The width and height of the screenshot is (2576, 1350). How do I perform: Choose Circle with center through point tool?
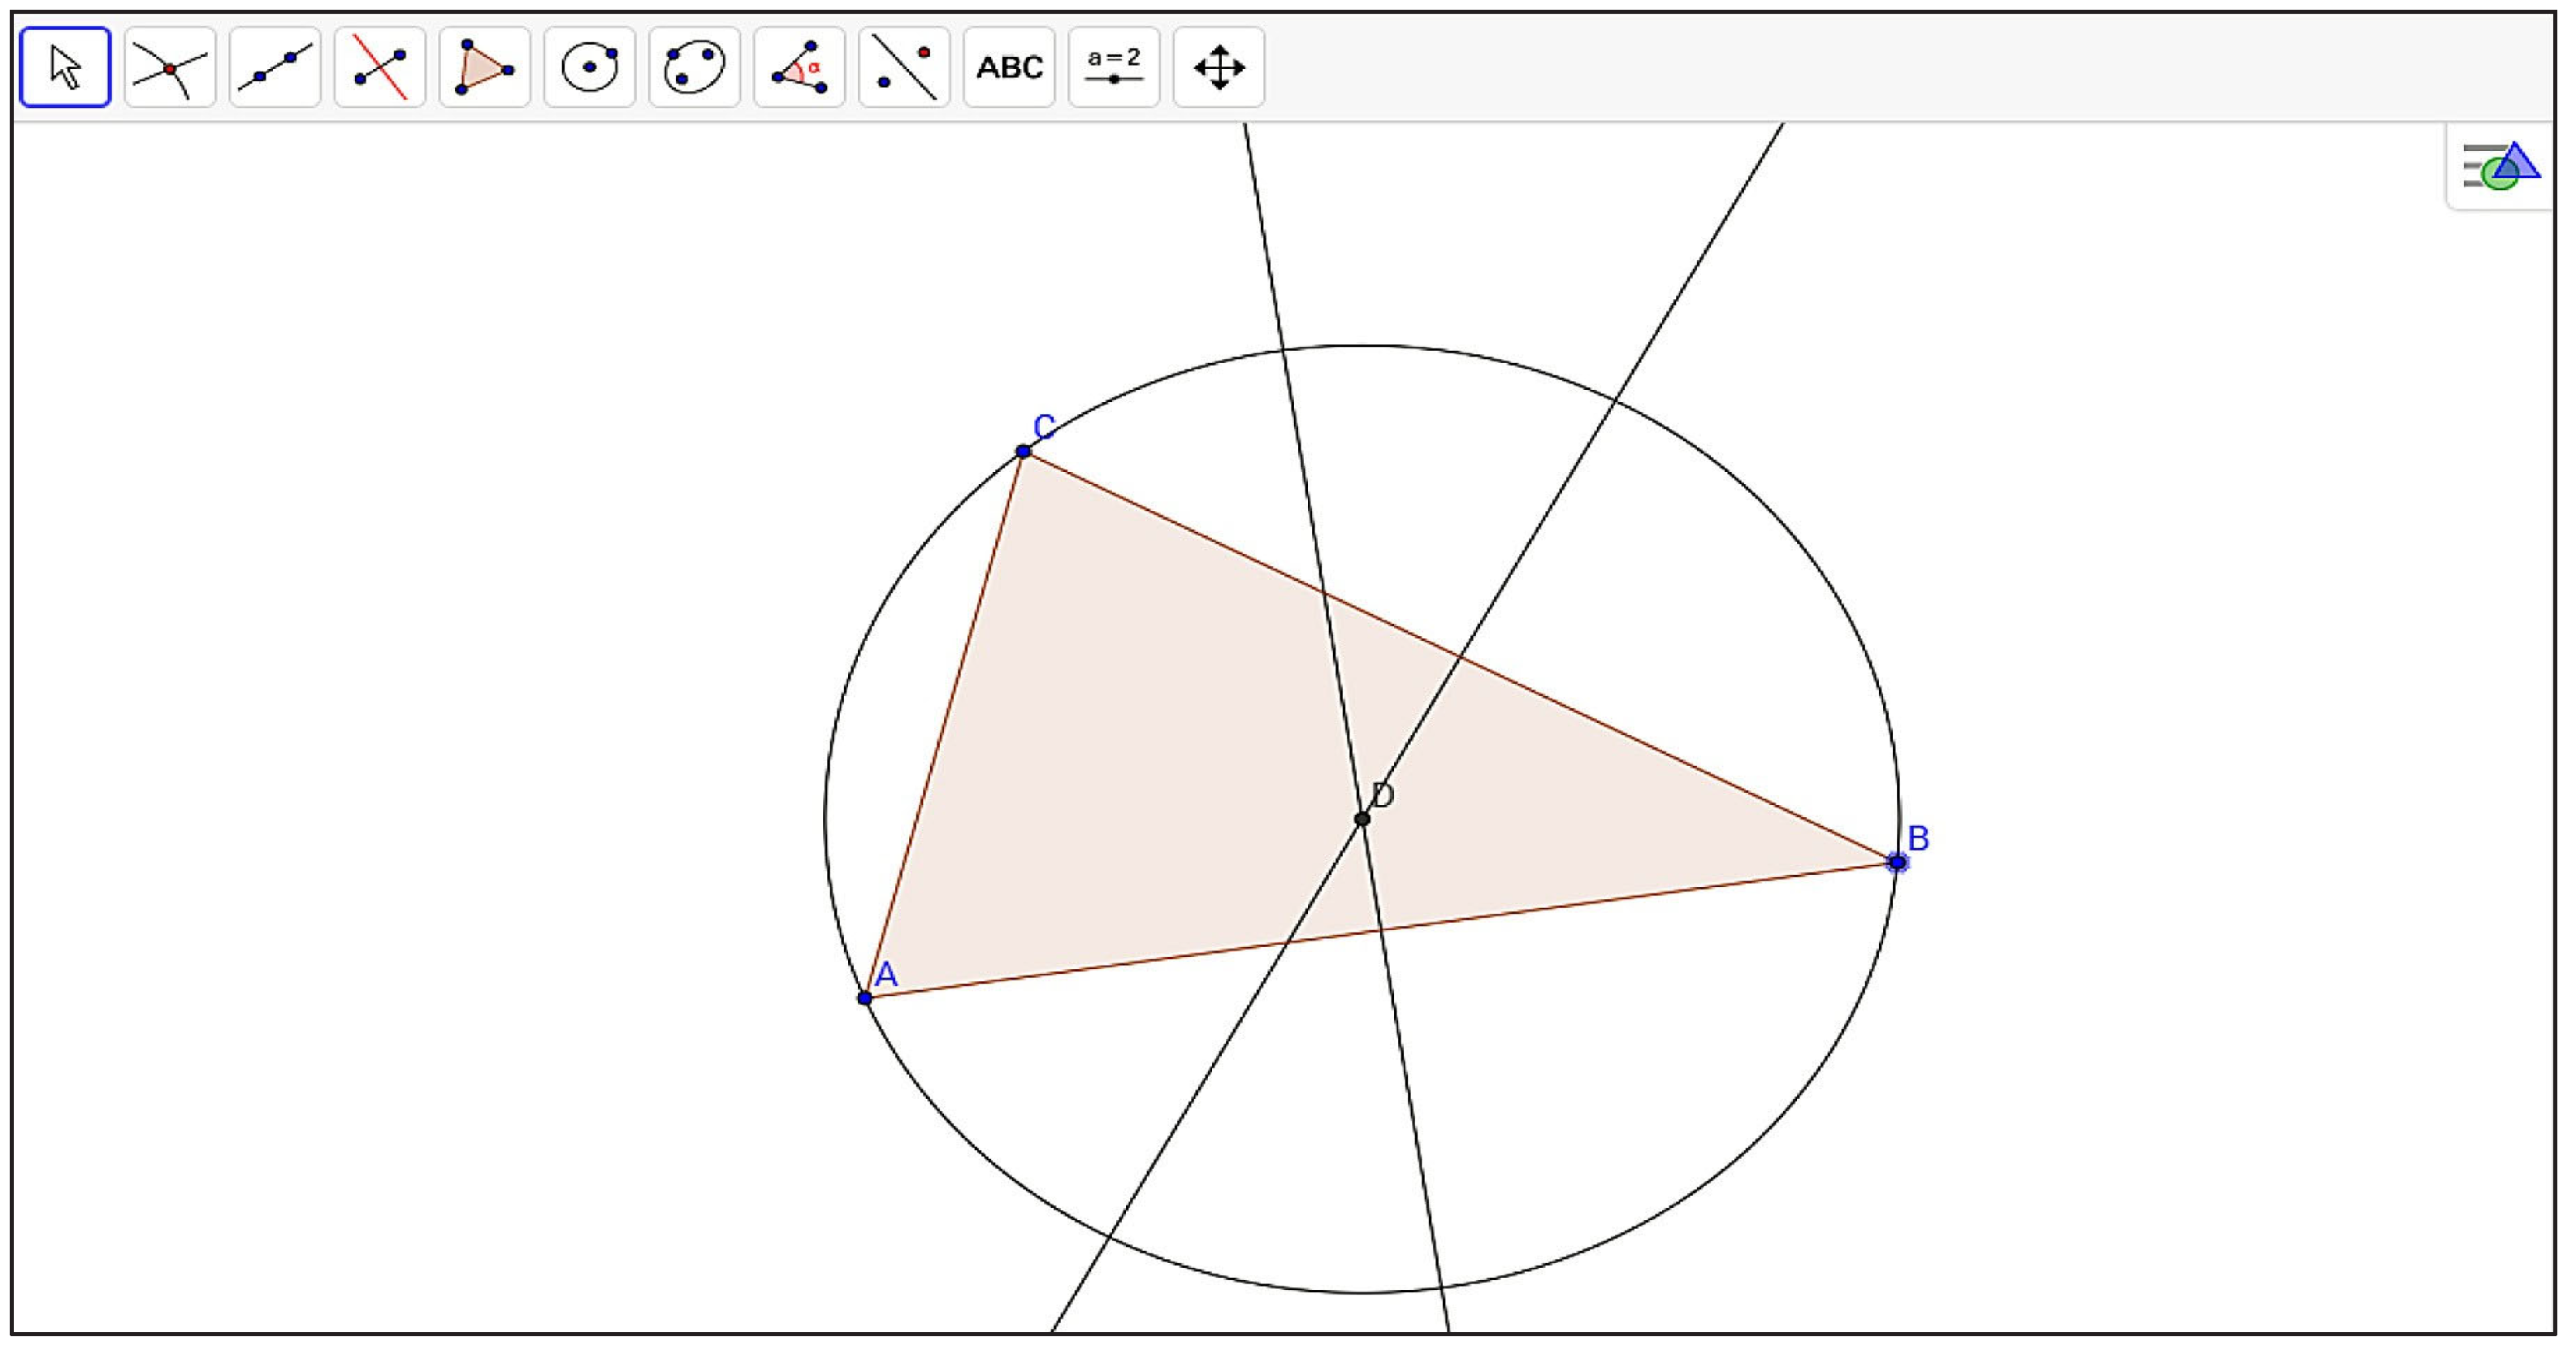pos(590,68)
